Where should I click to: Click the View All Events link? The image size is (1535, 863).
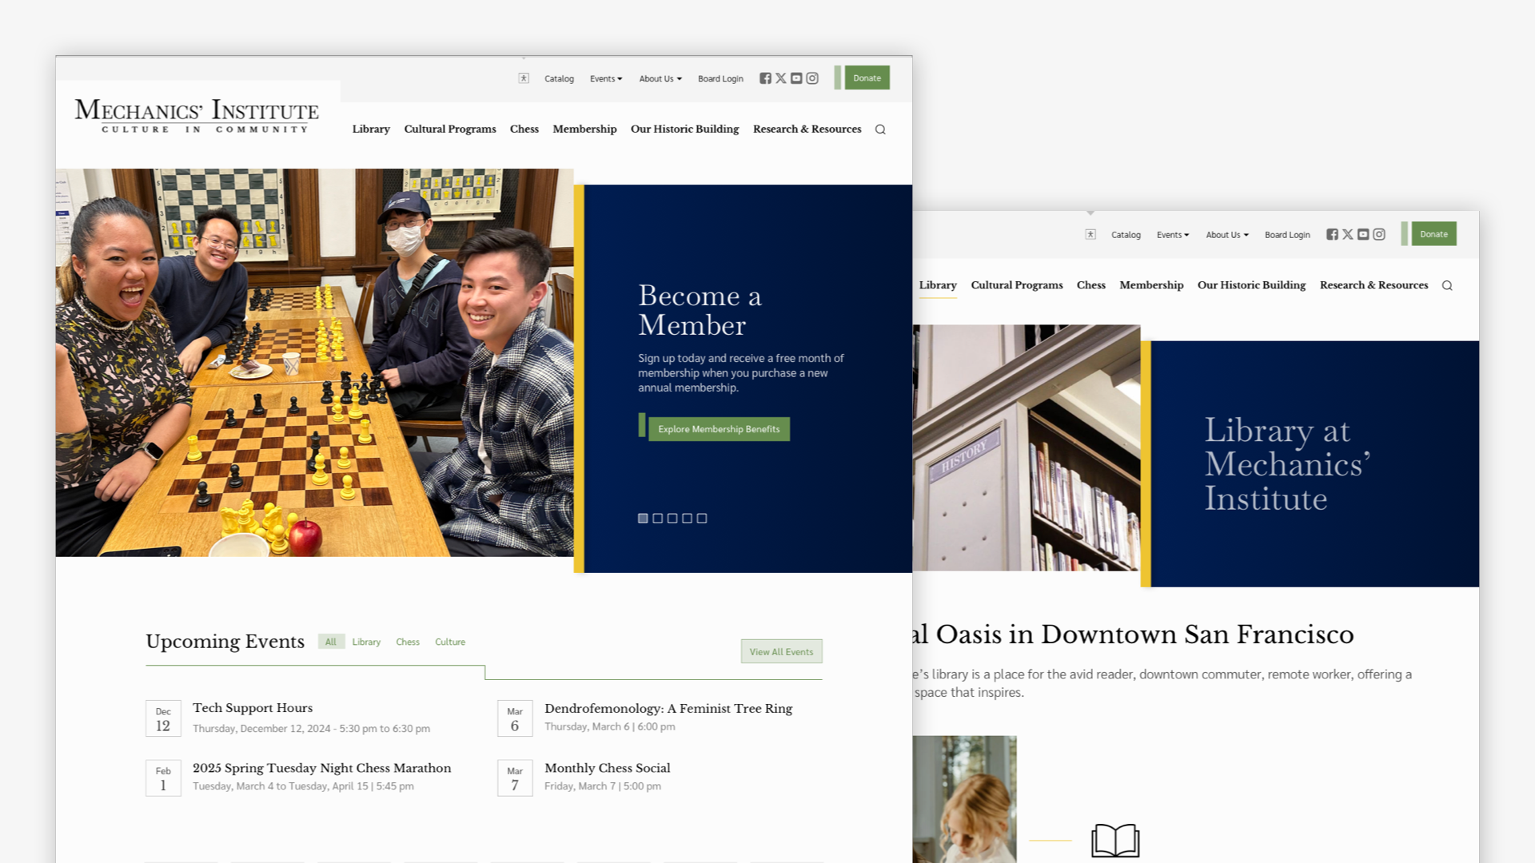pos(781,651)
